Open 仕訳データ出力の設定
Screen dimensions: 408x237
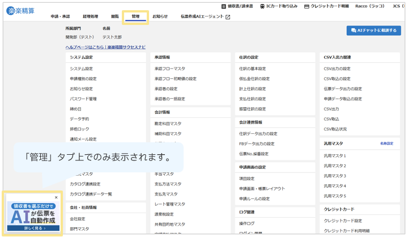258,134
